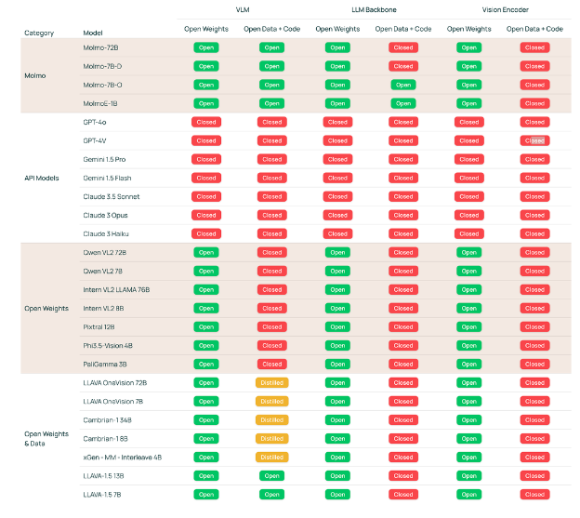The image size is (580, 518).
Task: Click the Intern VL2 LLAMA 76B model name
Action: (x=116, y=290)
